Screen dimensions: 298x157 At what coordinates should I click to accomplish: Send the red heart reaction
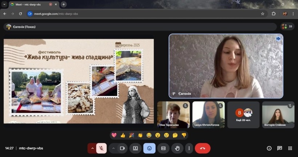pos(114,135)
